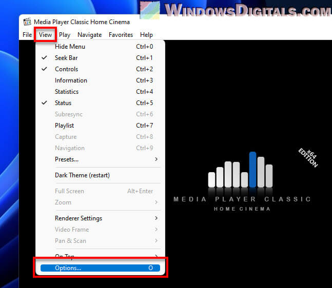Screen dimensions: 332x288
Task: Open Options... from the View menu
Action: (101, 268)
